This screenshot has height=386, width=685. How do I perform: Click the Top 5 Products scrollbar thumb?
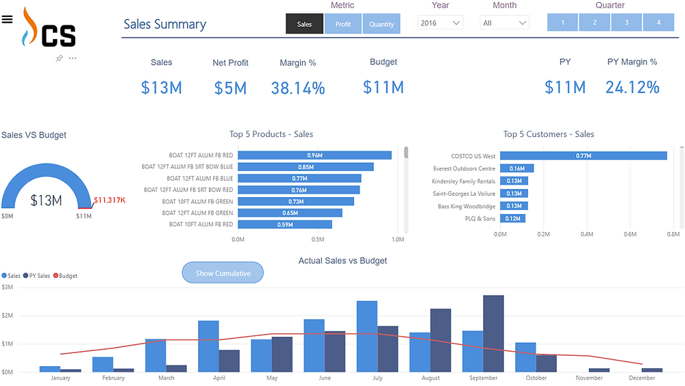pos(406,153)
